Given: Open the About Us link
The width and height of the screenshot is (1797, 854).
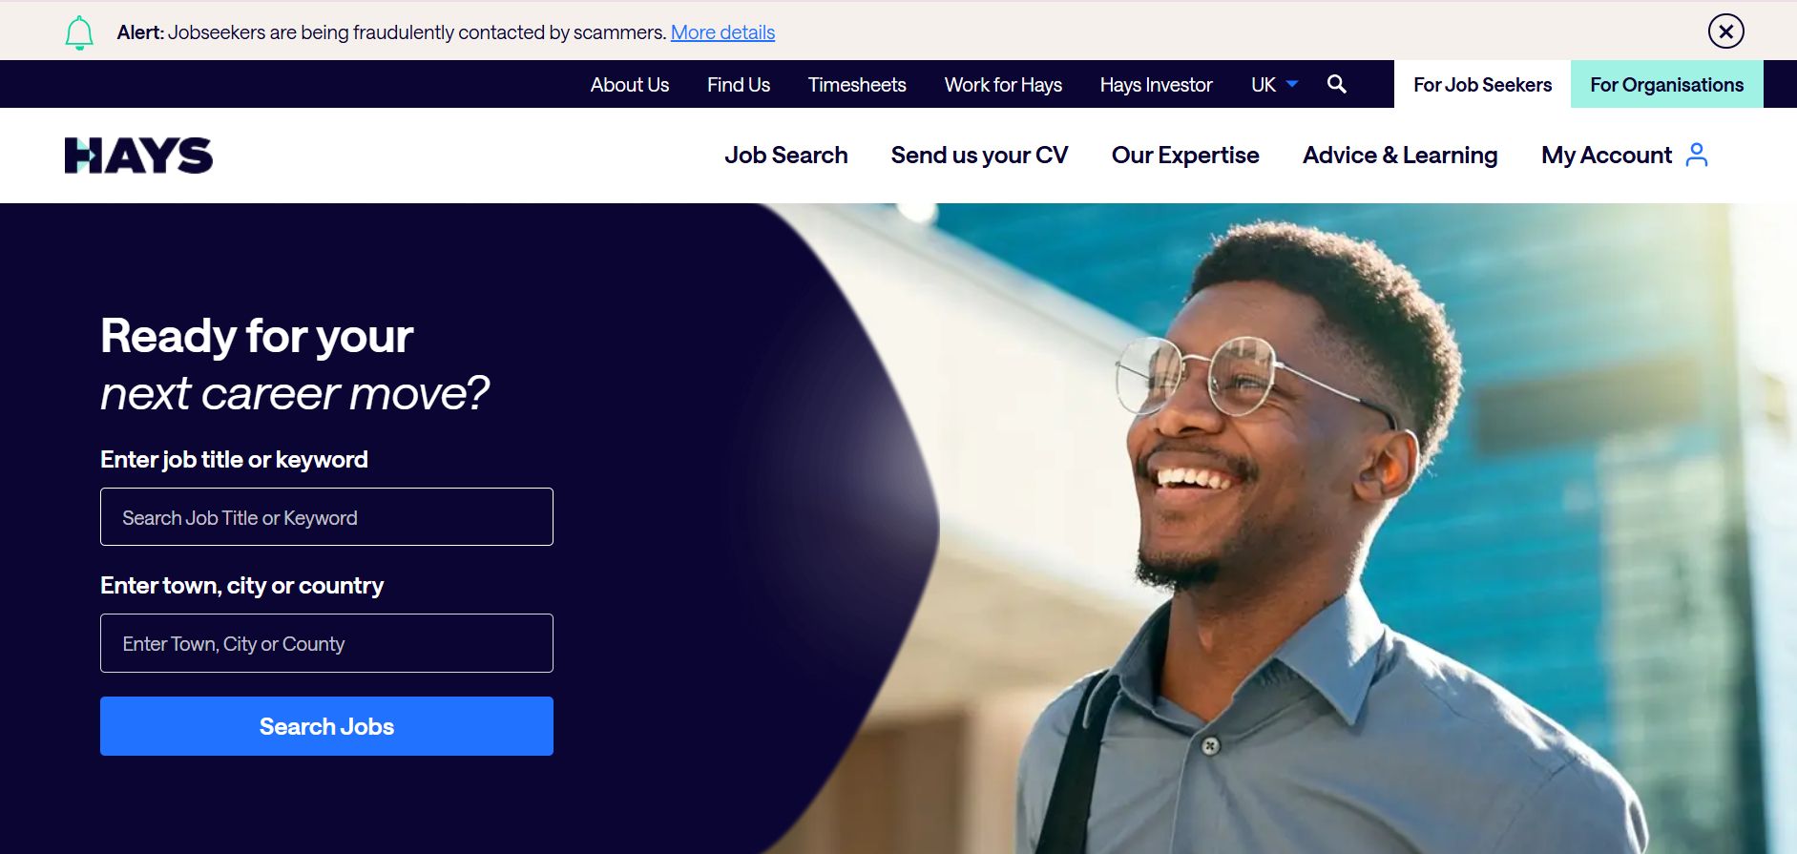Looking at the screenshot, I should click(630, 85).
